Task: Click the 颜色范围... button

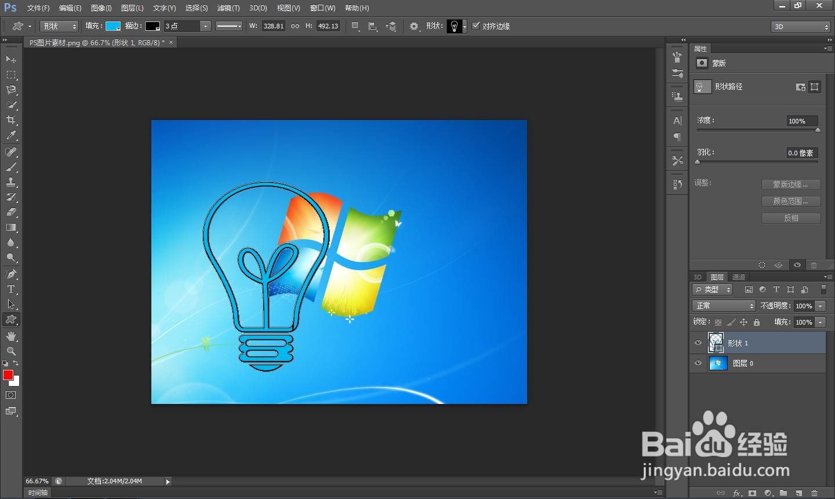Action: (791, 201)
